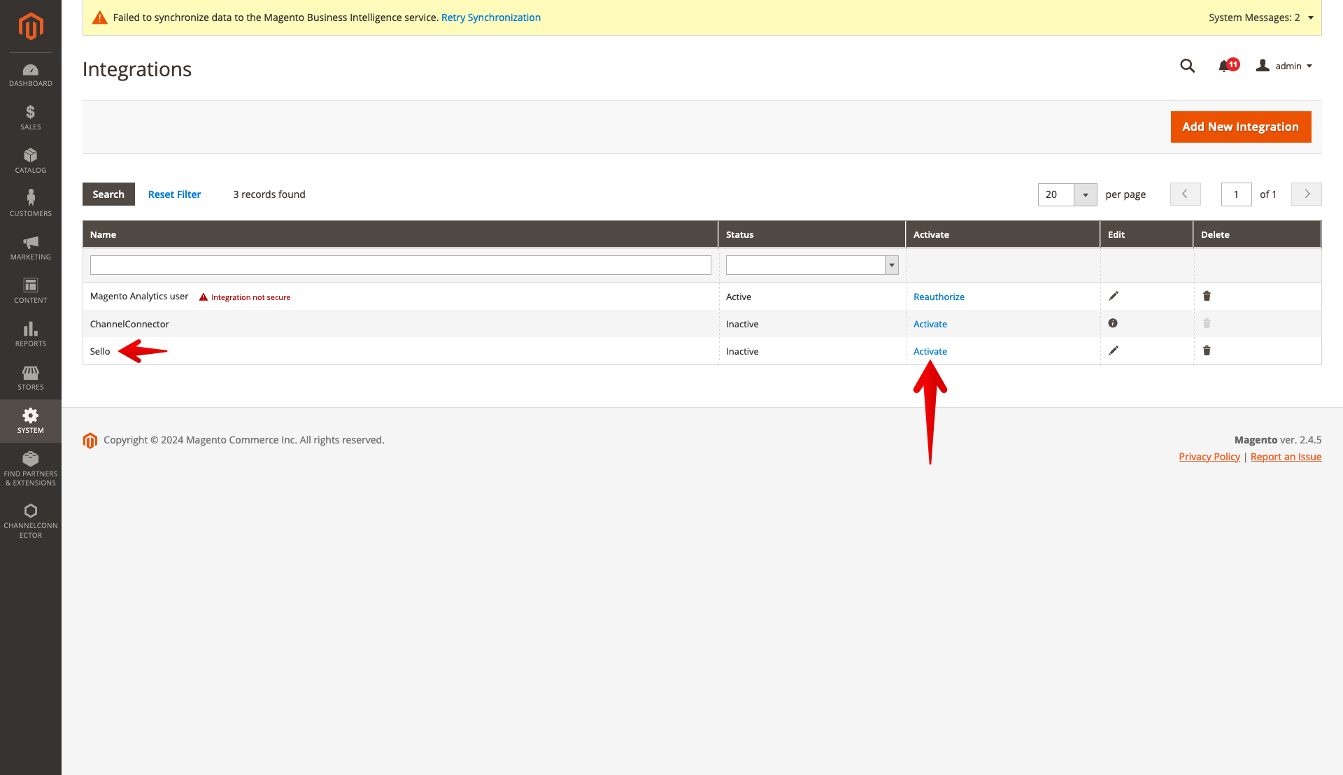Click the Magento footer logo

(90, 440)
